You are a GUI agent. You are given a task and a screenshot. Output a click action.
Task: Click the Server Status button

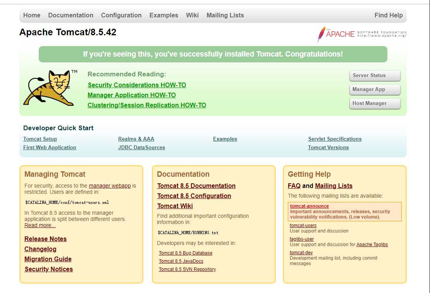[x=375, y=76]
